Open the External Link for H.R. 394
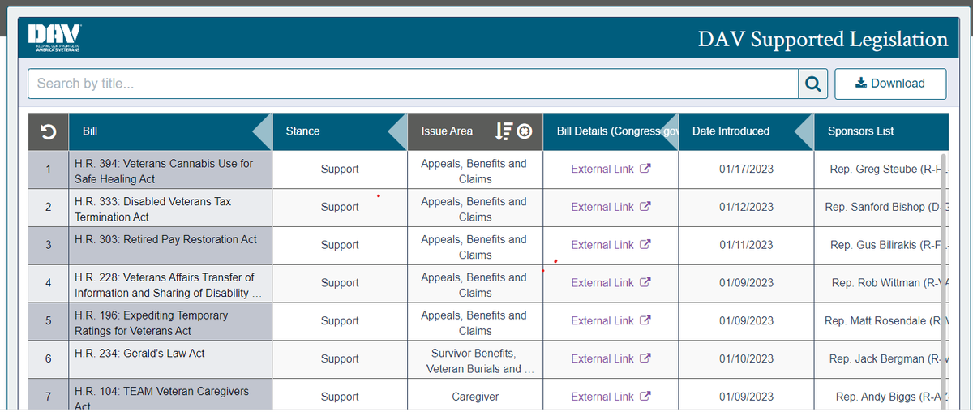The image size is (973, 412). pos(611,170)
